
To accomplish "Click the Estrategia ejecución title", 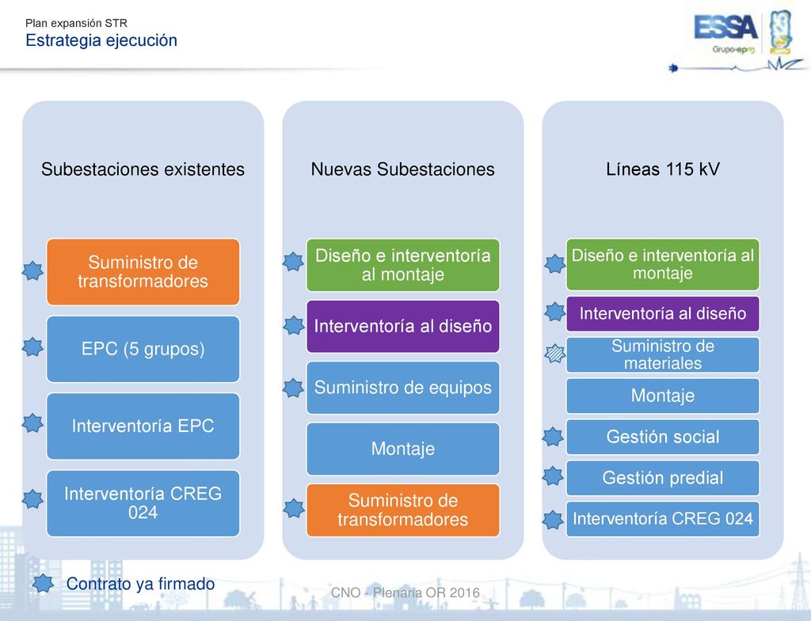I will [x=101, y=40].
